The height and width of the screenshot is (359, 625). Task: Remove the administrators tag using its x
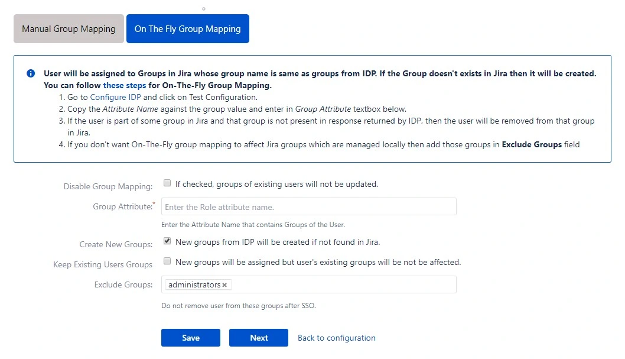coord(224,285)
